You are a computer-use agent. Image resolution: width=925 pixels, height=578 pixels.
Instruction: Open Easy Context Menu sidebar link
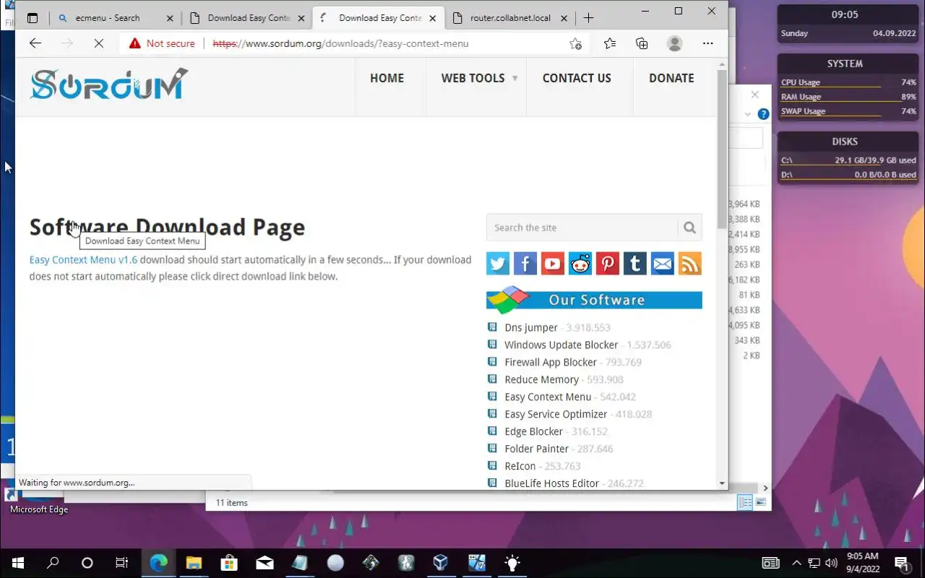[x=548, y=397]
